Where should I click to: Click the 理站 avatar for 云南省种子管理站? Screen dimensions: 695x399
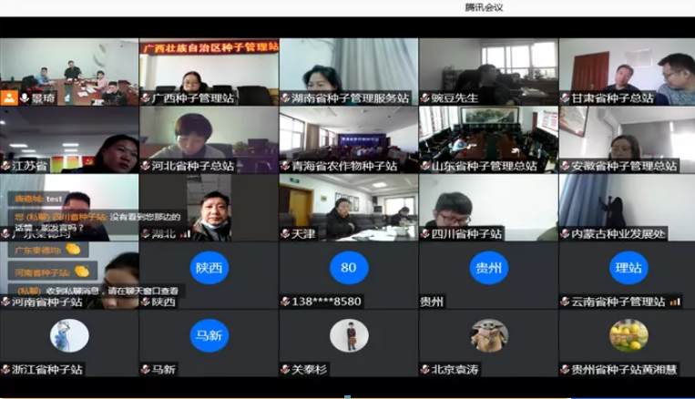tap(628, 268)
